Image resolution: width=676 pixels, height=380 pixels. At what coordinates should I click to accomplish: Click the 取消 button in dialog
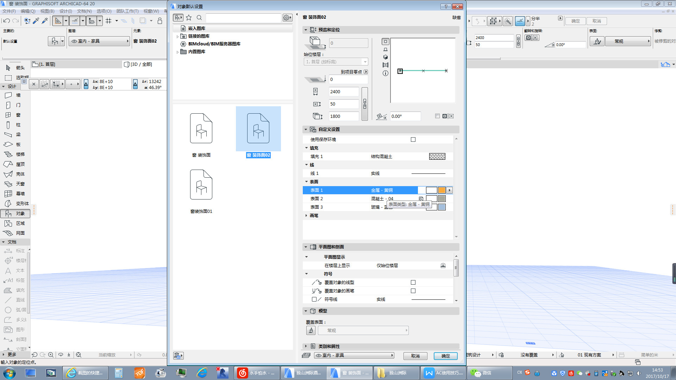415,356
